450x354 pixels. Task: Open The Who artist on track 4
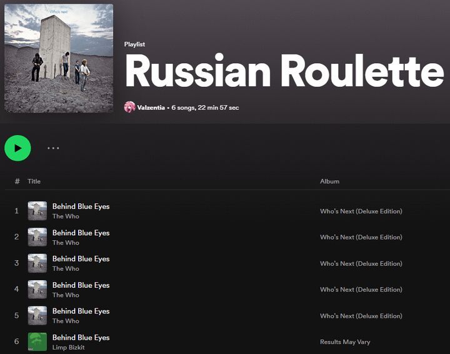pos(66,295)
